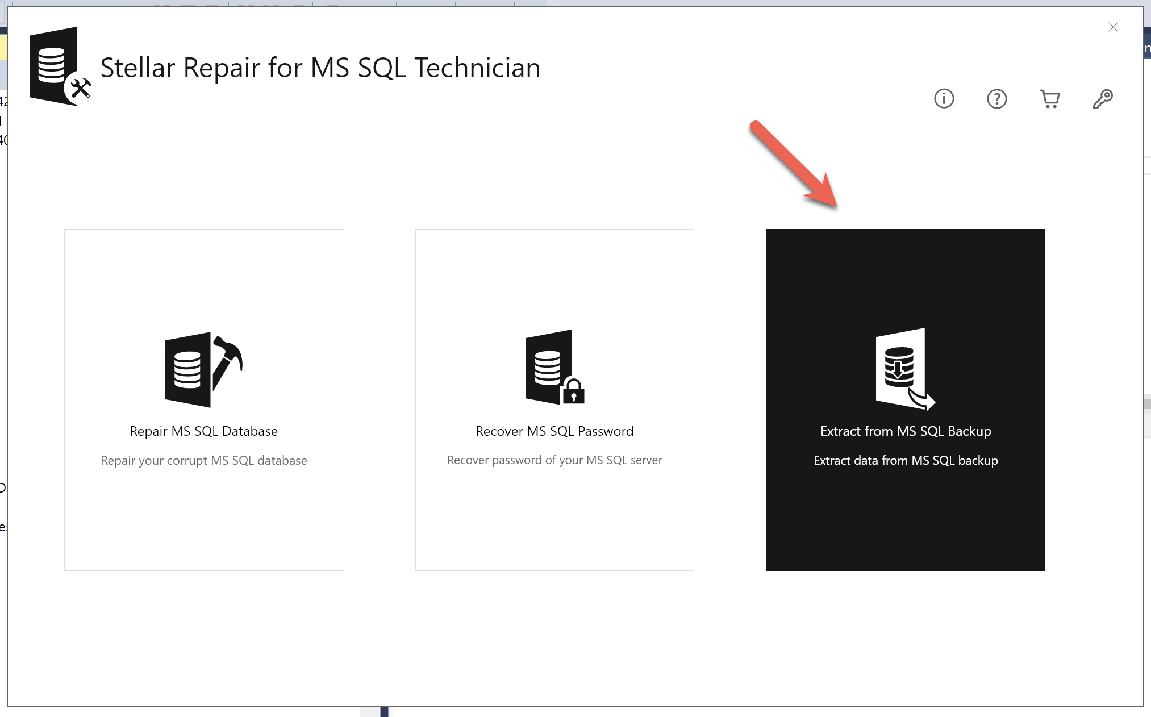
Task: Open the About information icon
Action: tap(944, 99)
